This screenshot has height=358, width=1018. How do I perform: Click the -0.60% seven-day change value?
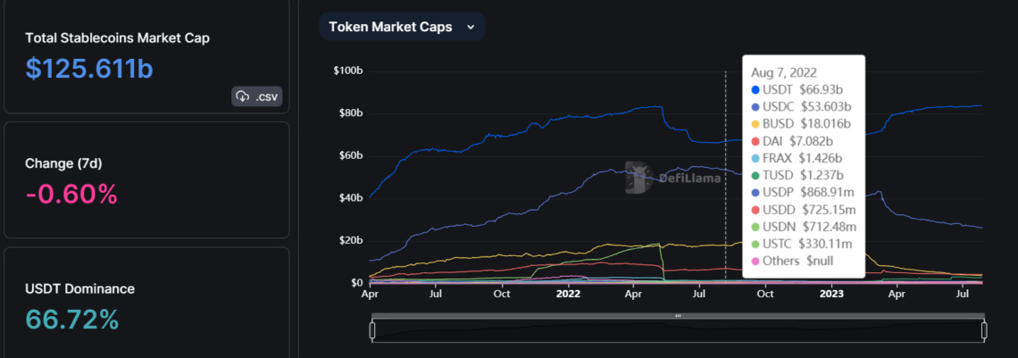72,194
